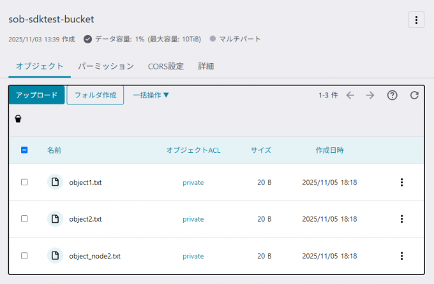Go to next page arrow
The height and width of the screenshot is (284, 434).
click(x=370, y=95)
